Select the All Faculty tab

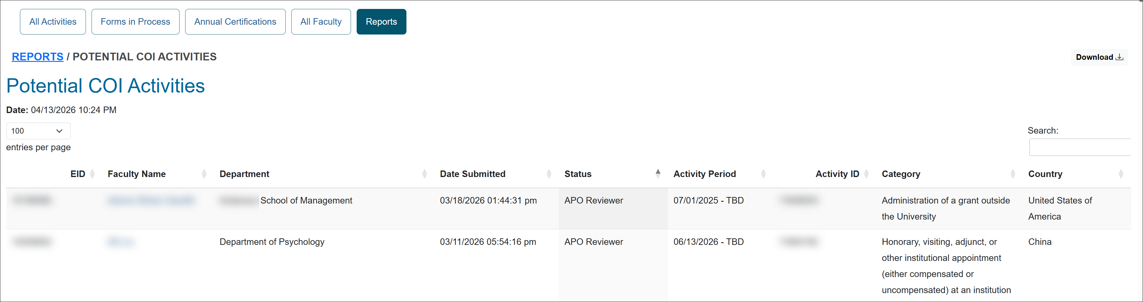pyautogui.click(x=321, y=22)
